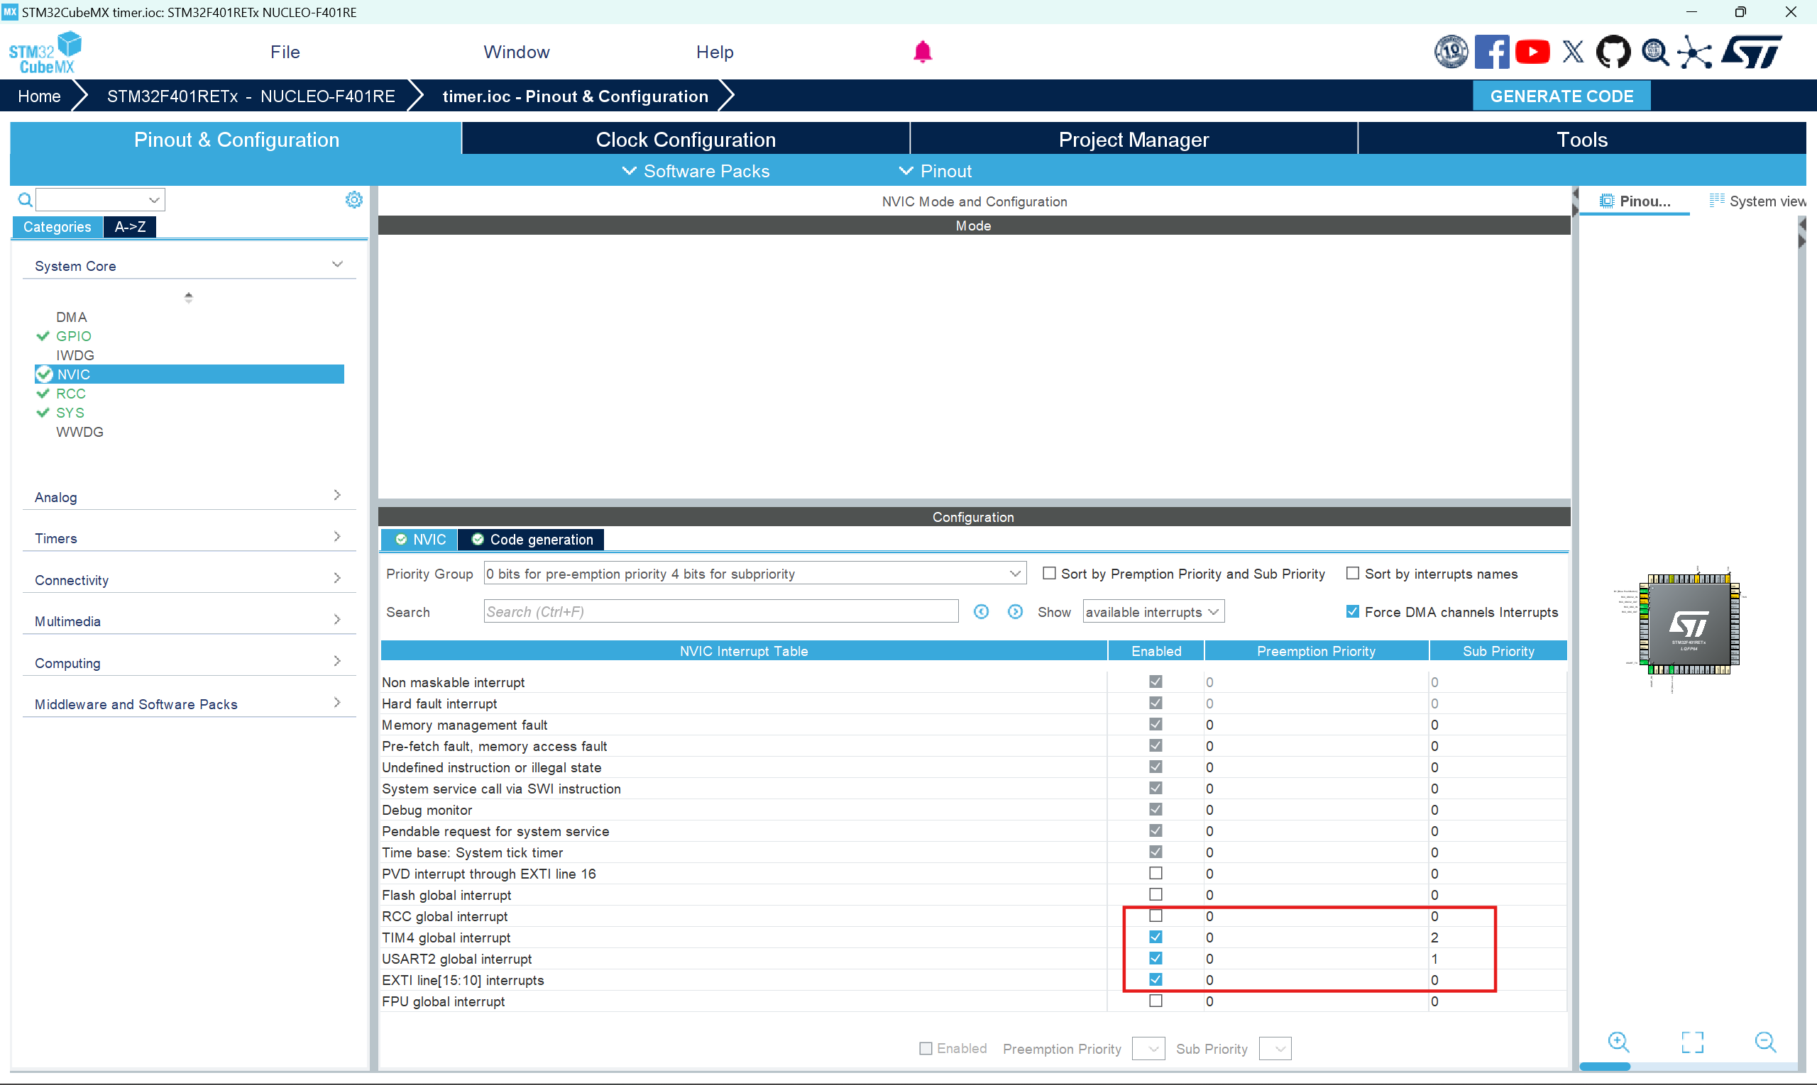
Task: Click the settings gear icon in categories panel
Action: (x=353, y=199)
